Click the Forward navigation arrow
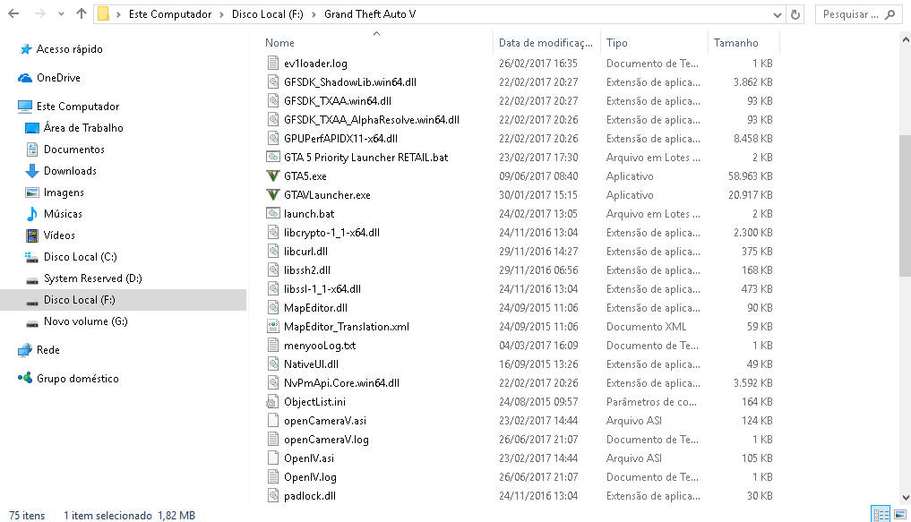 (39, 14)
